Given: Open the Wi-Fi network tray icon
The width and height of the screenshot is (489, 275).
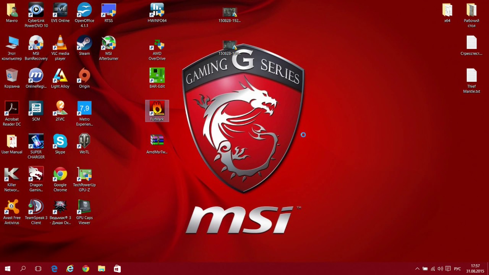Looking at the screenshot, I should pos(432,269).
